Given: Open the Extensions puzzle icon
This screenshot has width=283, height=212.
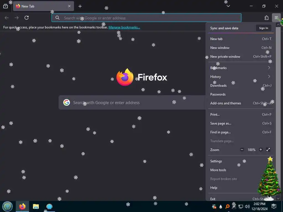Looking at the screenshot, I should click(266, 18).
